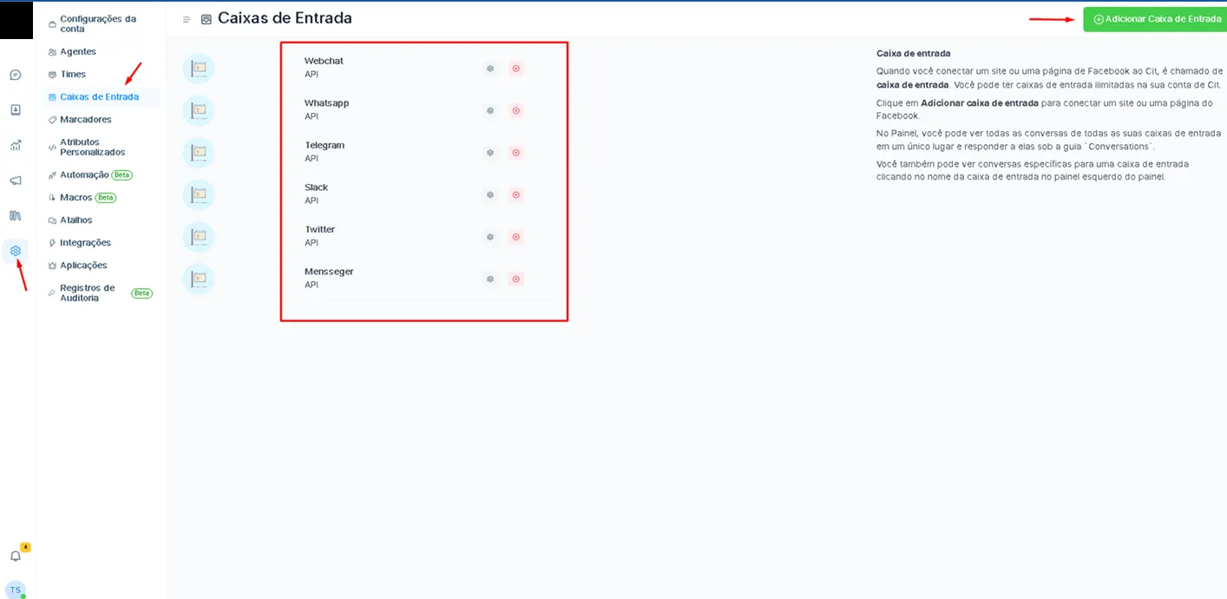The width and height of the screenshot is (1227, 599).
Task: Open the Conversations icon in left rail
Action: 16,75
